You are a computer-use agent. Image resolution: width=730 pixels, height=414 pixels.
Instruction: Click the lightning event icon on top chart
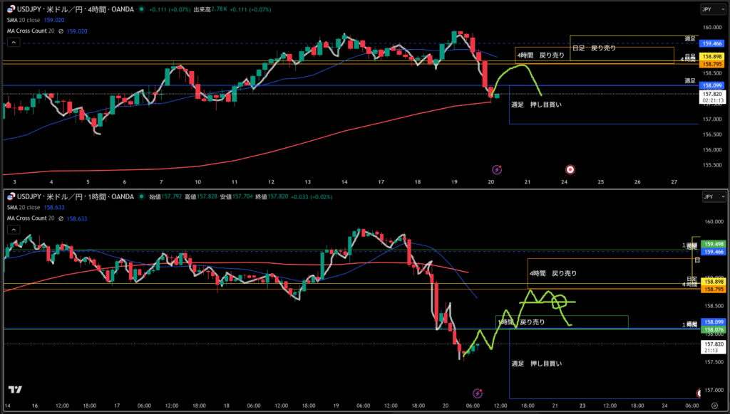497,169
